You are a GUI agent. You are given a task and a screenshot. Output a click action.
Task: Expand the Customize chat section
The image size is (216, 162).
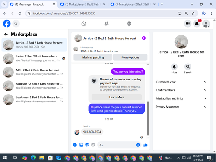(181, 82)
